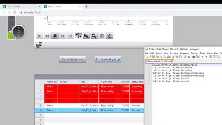
Task: Click the trend checklist icon below toolbar
Action: (39, 45)
